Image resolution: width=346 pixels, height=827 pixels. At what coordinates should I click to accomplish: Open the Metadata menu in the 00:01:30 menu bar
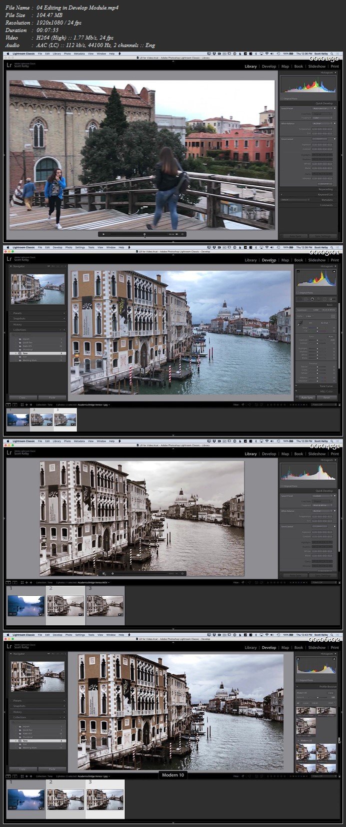(79, 53)
